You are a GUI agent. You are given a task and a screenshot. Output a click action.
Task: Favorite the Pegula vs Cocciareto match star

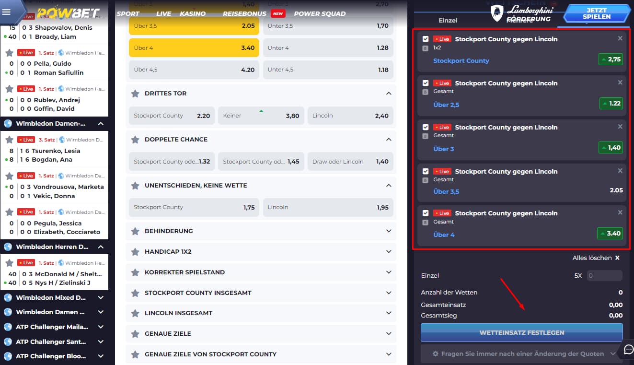pos(9,212)
